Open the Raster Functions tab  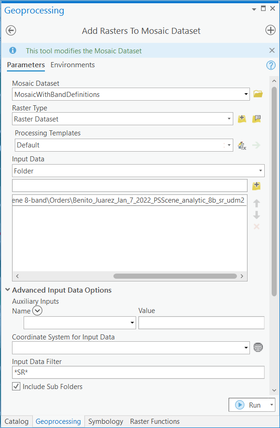(x=155, y=422)
